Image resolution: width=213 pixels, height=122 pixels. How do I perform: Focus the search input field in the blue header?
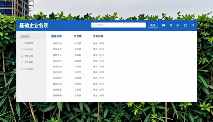point(118,25)
